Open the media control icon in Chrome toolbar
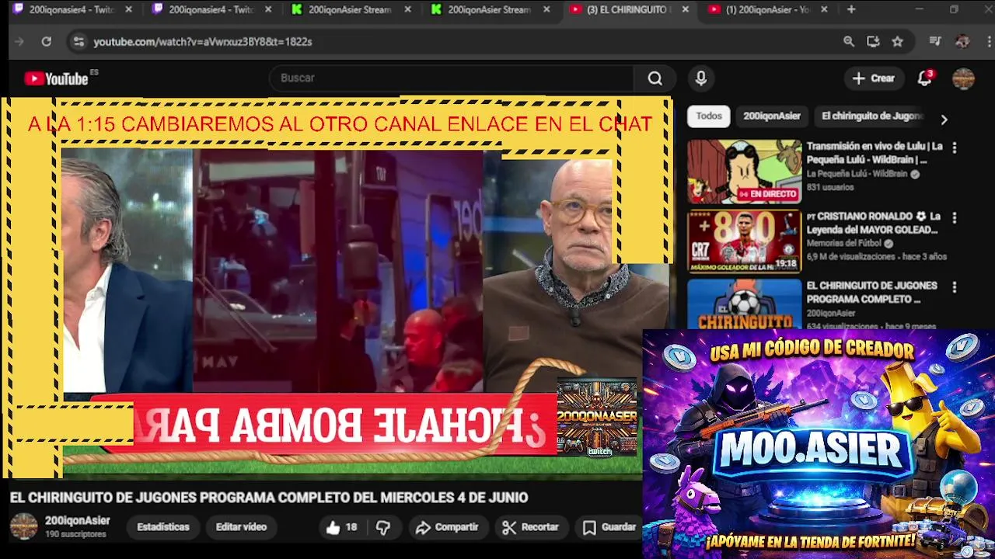 tap(936, 42)
